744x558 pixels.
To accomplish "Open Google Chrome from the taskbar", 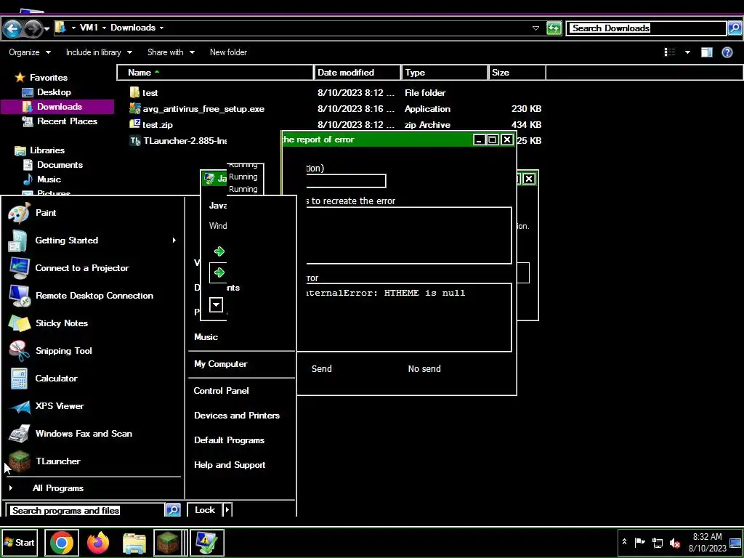I will tap(62, 542).
